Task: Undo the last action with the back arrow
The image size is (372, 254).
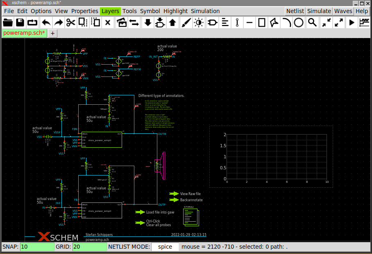Action: tap(46, 22)
